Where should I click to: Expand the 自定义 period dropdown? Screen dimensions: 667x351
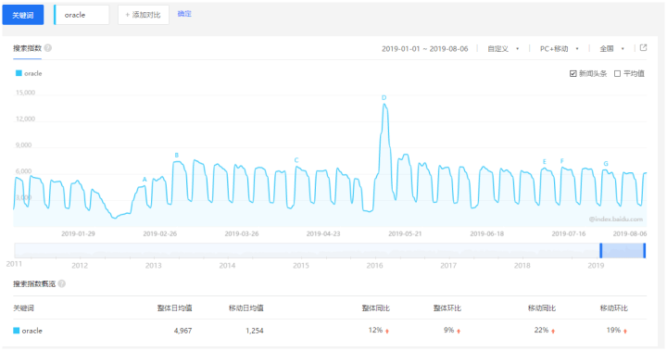pyautogui.click(x=503, y=49)
